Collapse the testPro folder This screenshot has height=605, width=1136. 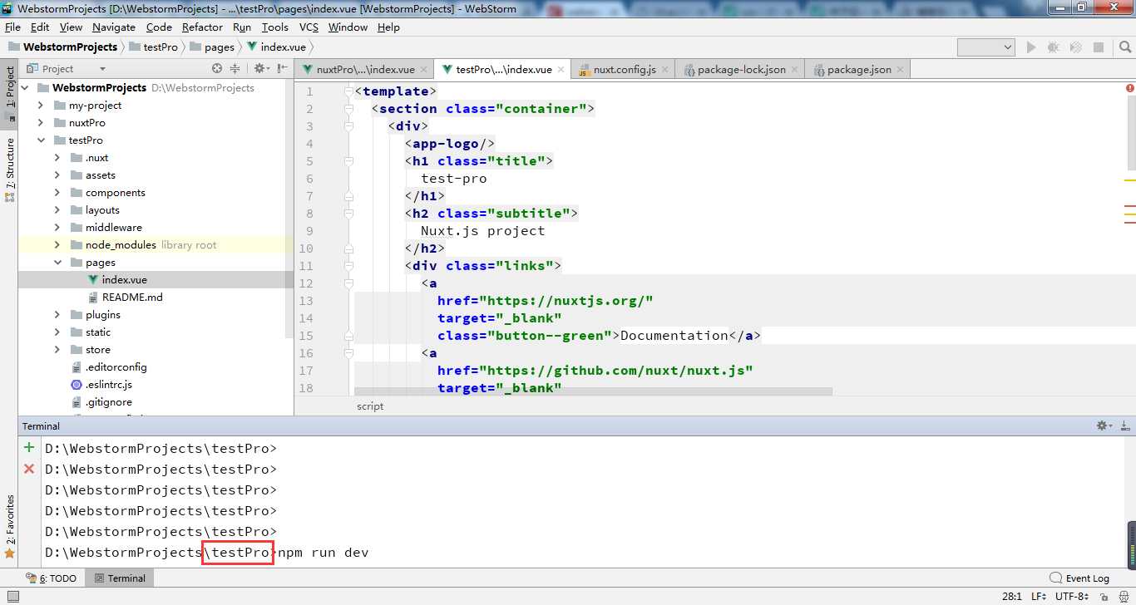click(x=41, y=140)
